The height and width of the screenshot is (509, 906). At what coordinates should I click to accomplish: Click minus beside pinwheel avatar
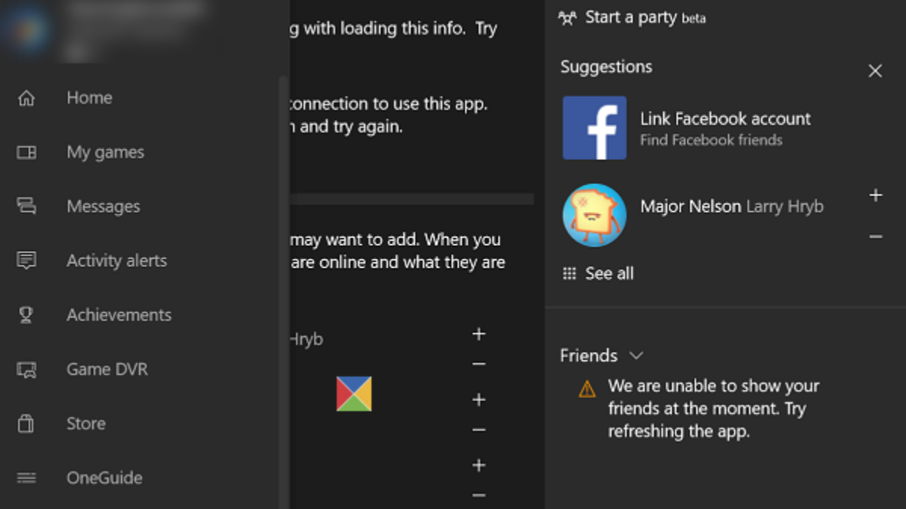tap(479, 430)
